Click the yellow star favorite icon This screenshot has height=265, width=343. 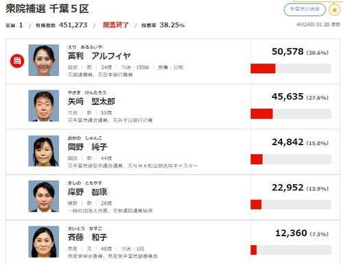(x=335, y=10)
